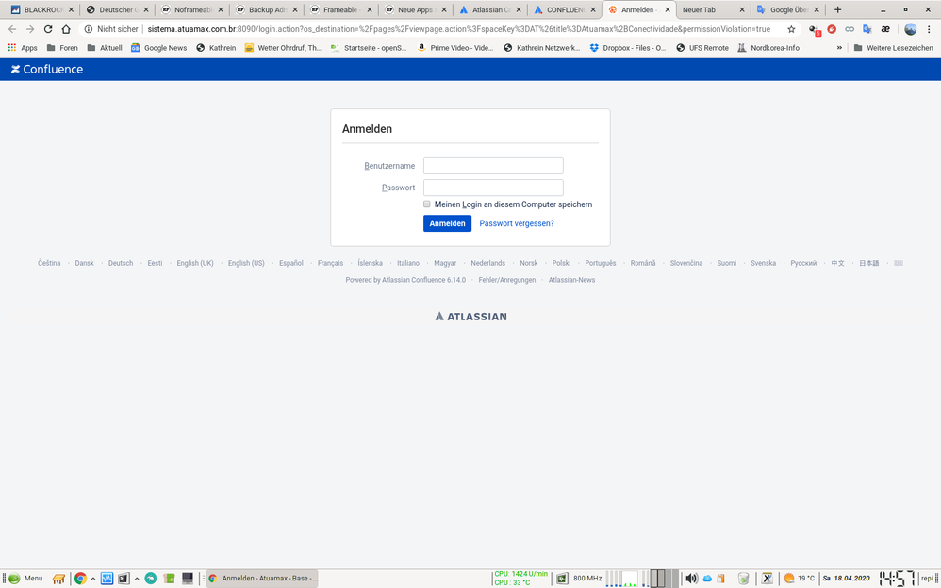Open the extension with red 5 badge

click(815, 29)
